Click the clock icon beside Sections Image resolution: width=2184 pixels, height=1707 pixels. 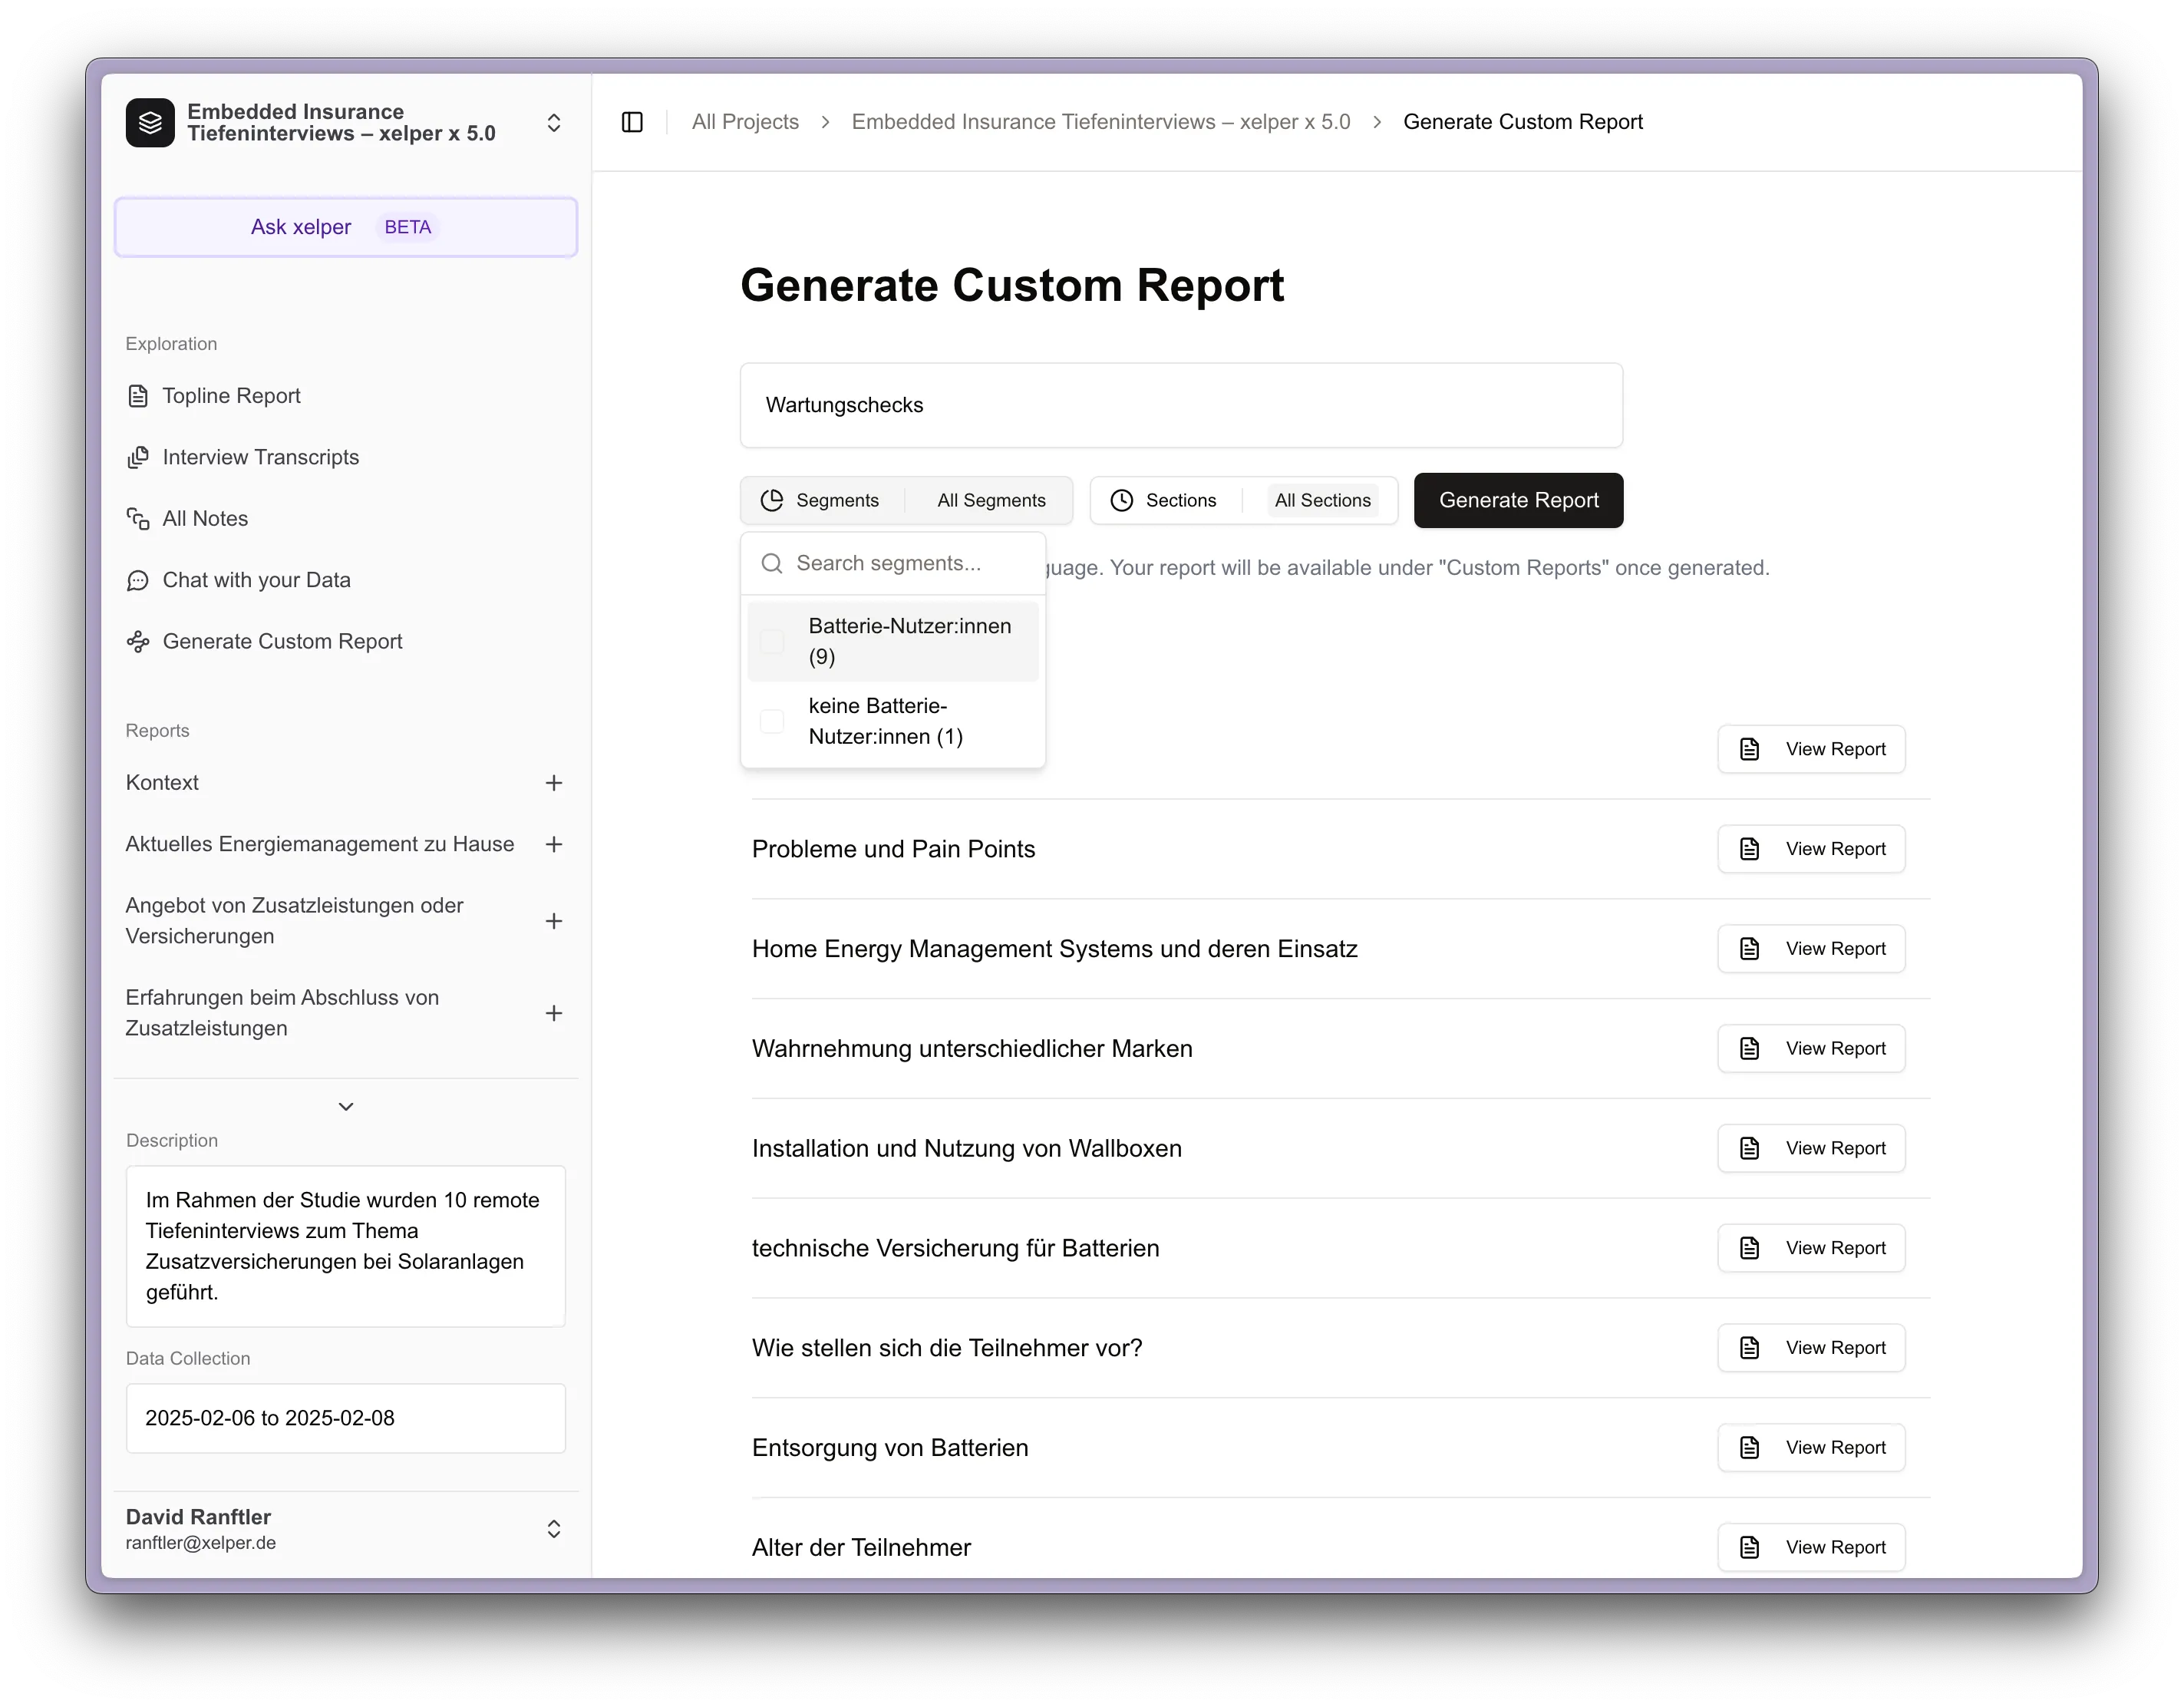tap(1122, 500)
